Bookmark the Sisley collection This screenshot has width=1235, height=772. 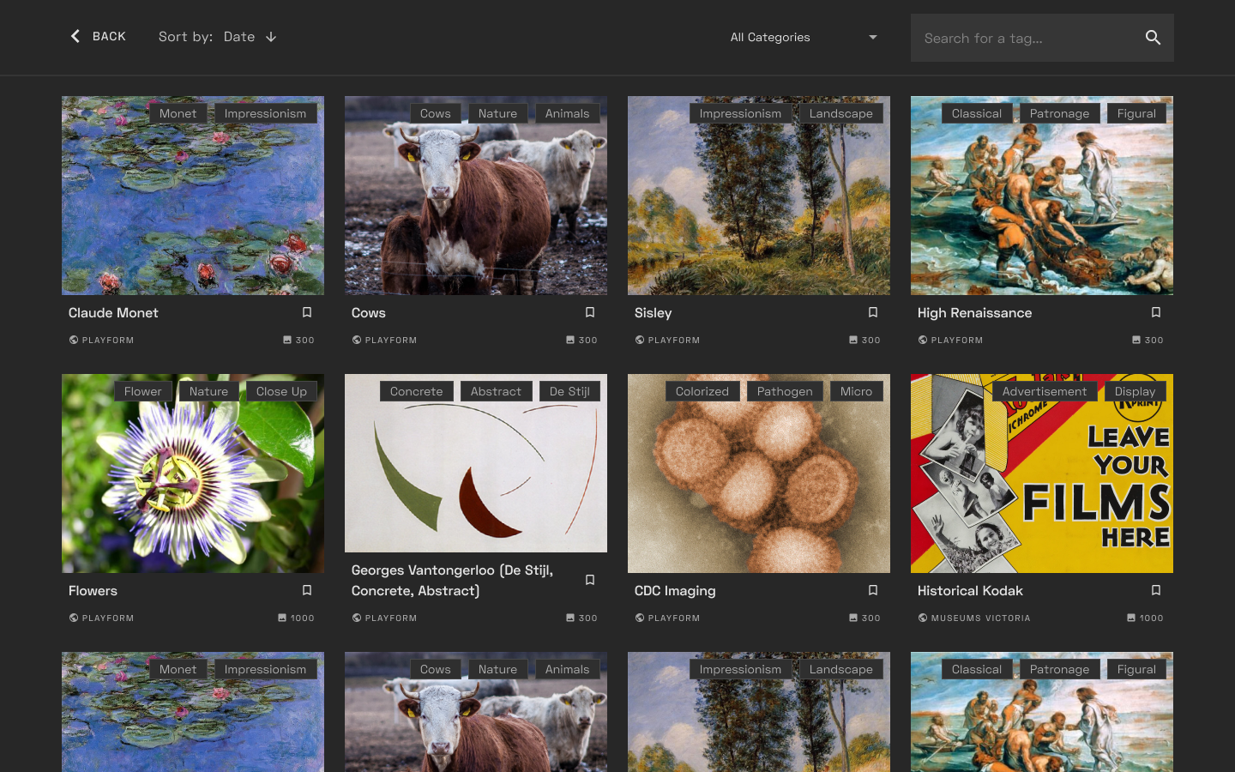pos(873,312)
